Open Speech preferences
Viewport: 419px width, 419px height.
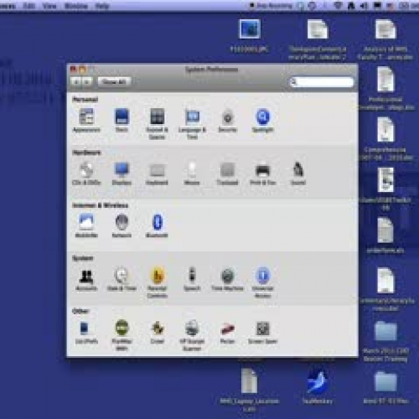192,279
